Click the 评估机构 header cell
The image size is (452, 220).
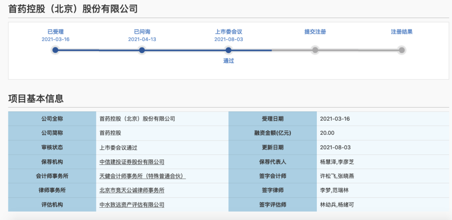pos(52,205)
